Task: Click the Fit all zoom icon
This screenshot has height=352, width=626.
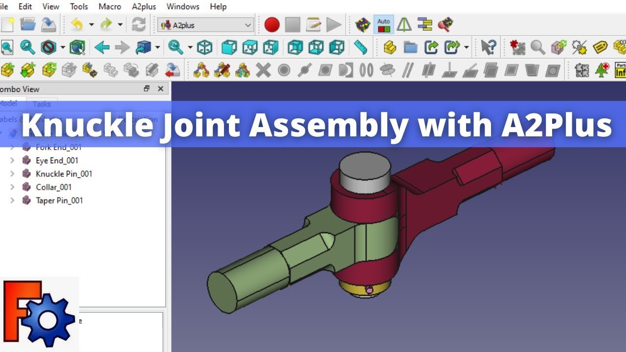Action: [7, 47]
